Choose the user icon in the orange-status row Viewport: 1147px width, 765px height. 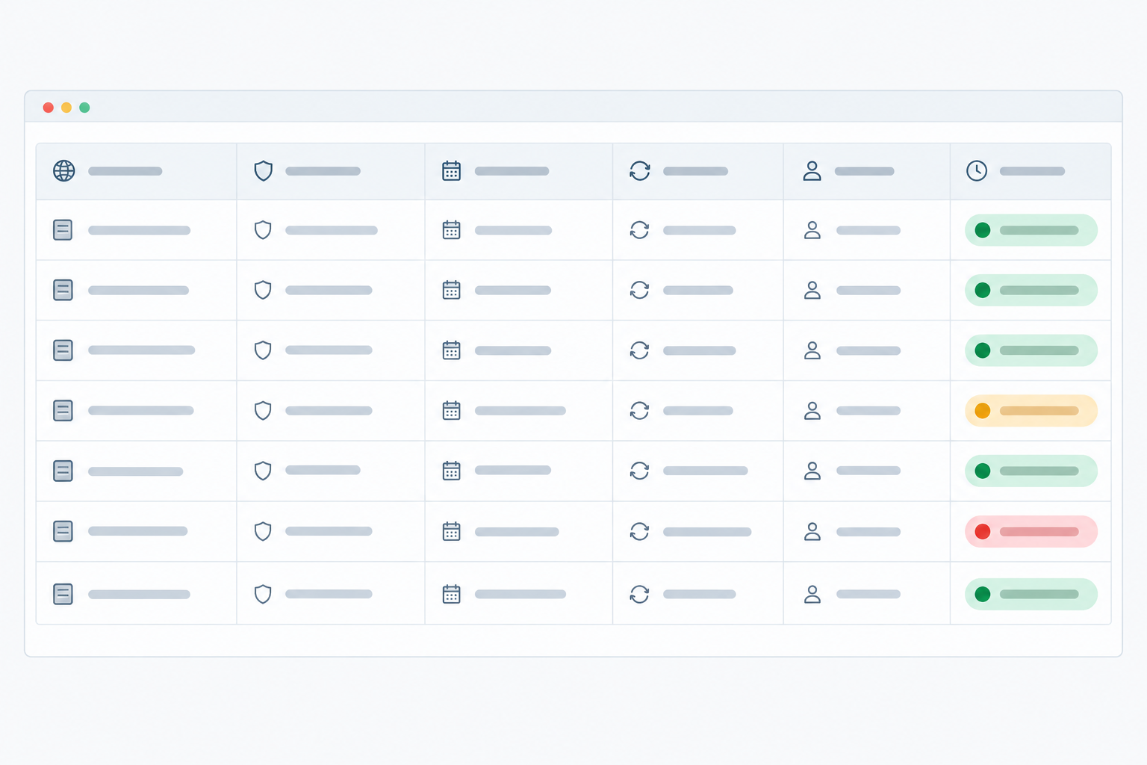pos(812,411)
